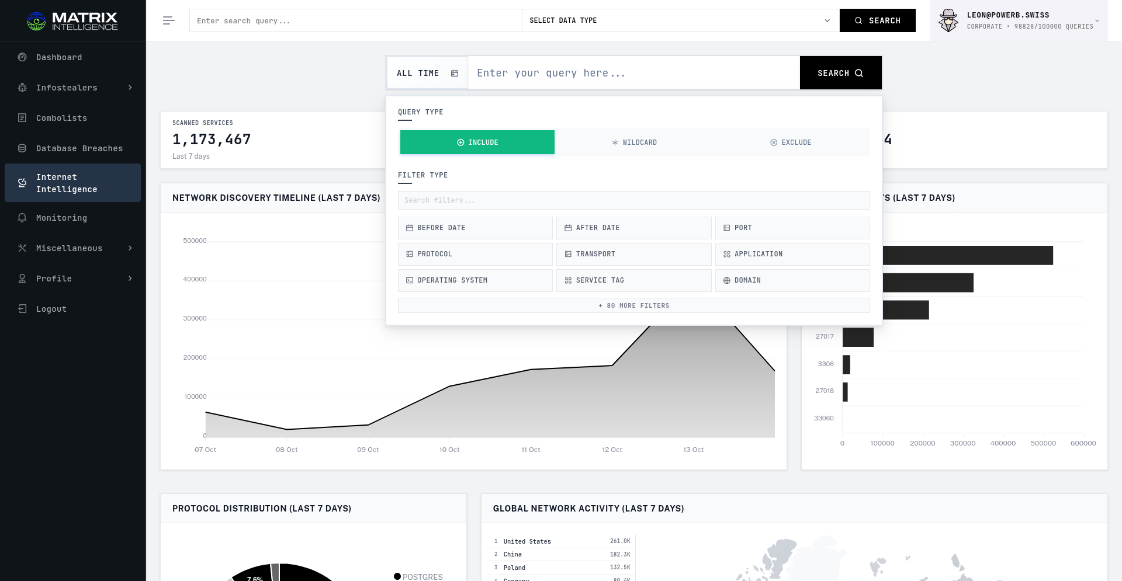
Task: Click the Database Breaches icon in sidebar
Action: 22,148
